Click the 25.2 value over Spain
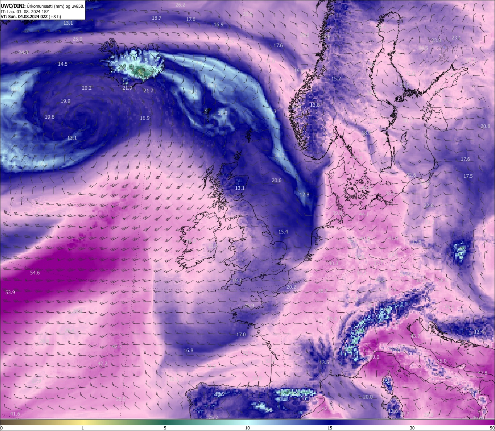 click(x=213, y=417)
